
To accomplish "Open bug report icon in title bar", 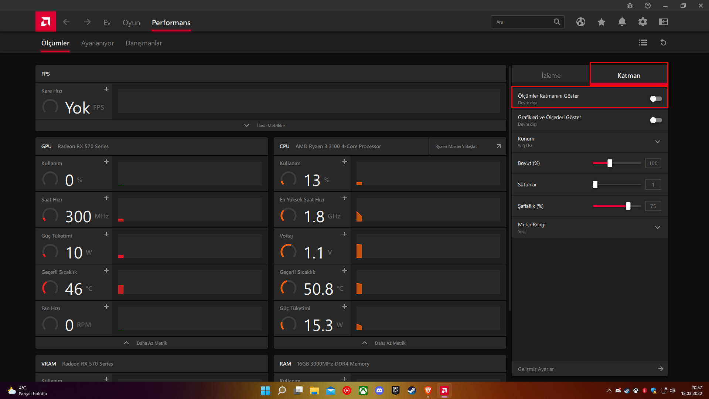I will tap(630, 6).
